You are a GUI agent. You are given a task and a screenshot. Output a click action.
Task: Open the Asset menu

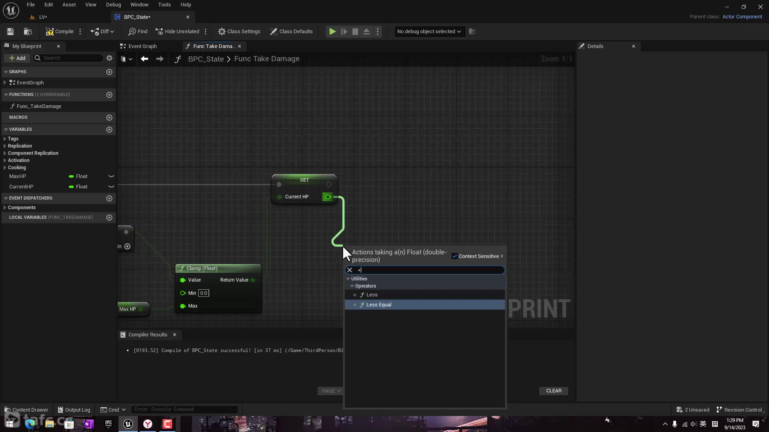tap(69, 5)
